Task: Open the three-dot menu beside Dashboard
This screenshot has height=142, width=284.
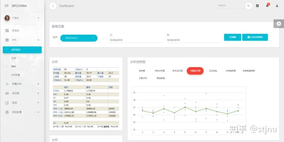Action: pos(53,6)
